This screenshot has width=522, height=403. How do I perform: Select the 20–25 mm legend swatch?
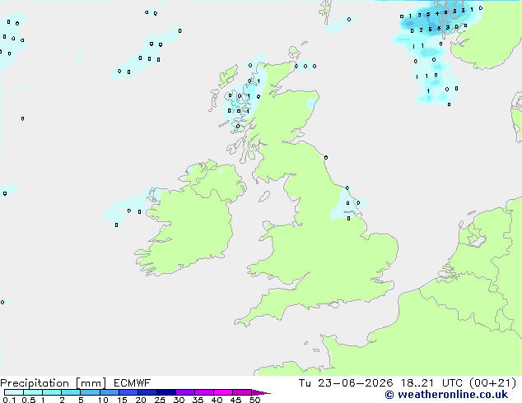click(x=147, y=392)
